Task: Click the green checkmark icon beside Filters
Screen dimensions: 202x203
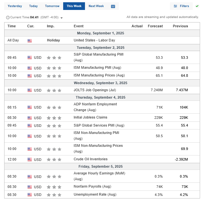Action: (x=197, y=6)
